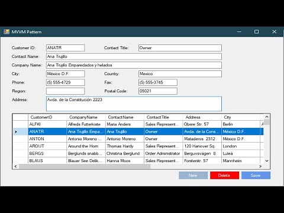Viewport: 284px width, 213px height.
Task: Click the Phone field (5) 555-4729
Action: pyautogui.click(x=65, y=82)
